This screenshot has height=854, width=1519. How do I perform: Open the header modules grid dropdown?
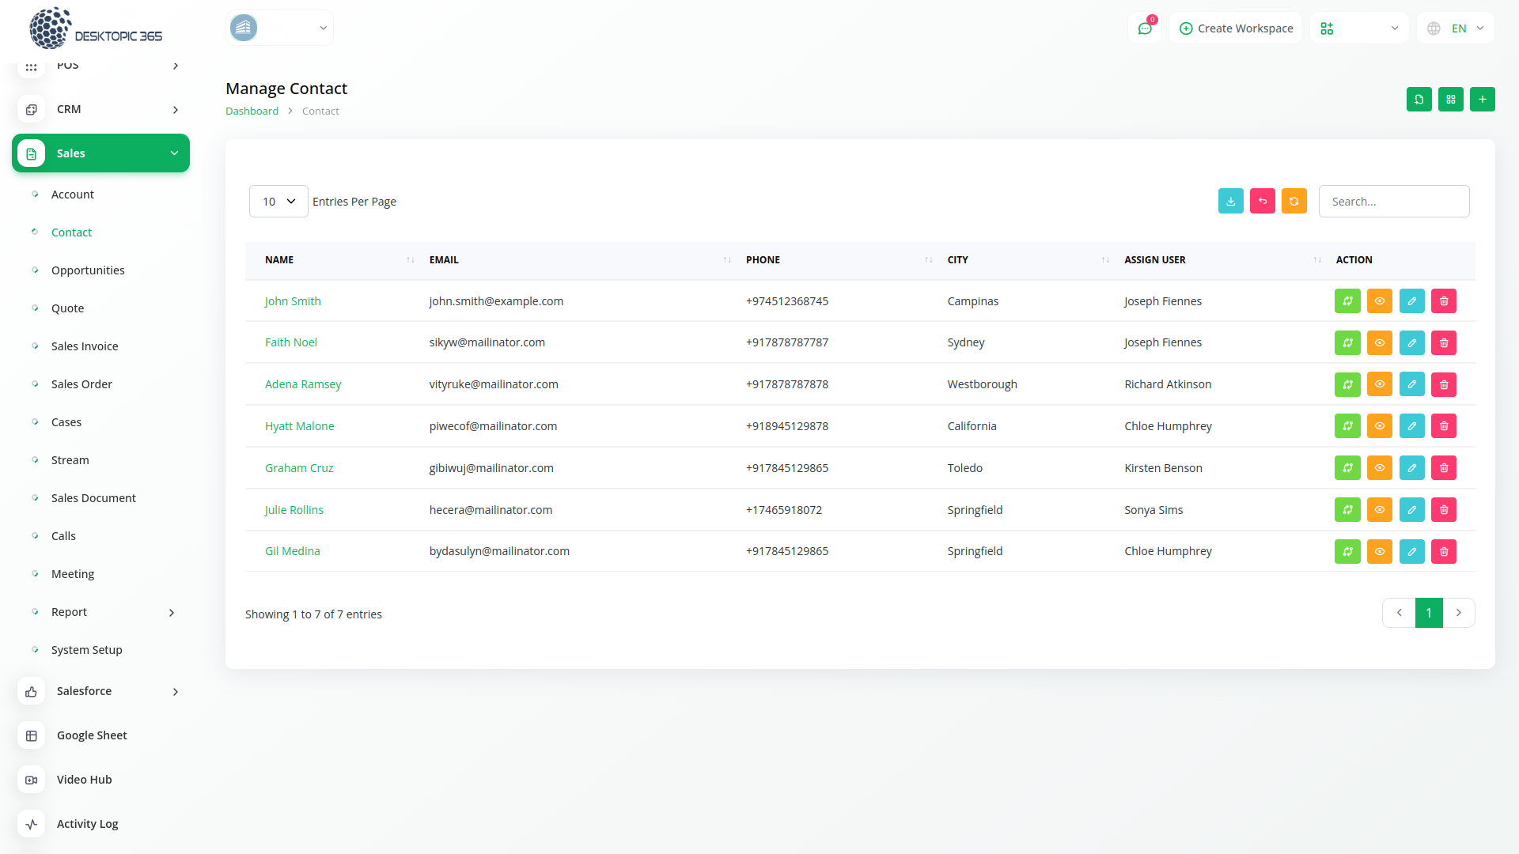pyautogui.click(x=1359, y=28)
